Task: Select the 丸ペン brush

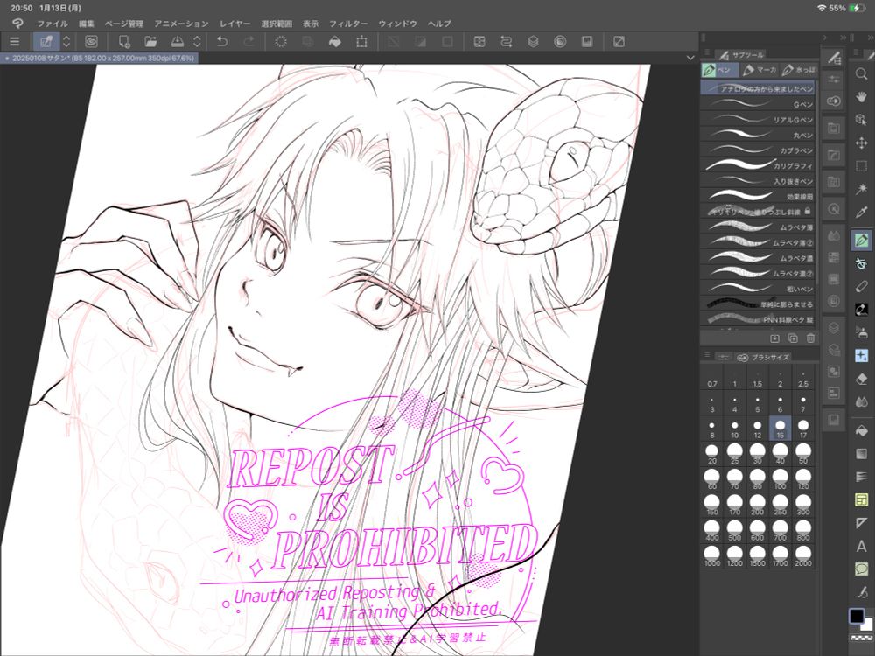Action: point(757,135)
